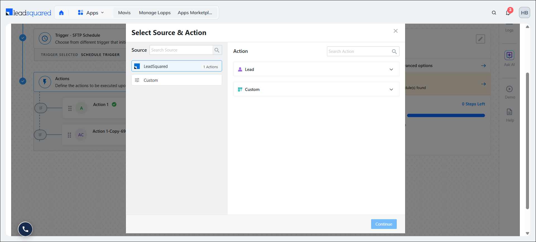Screen dimensions: 536x242
Task: Click the SCHEDULE TRIGGER label
Action: pos(100,55)
